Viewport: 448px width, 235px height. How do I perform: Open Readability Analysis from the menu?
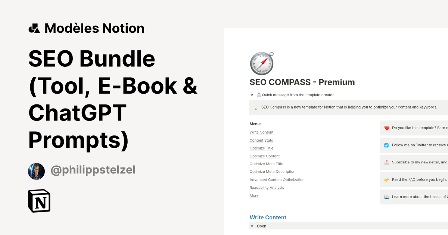coord(267,187)
